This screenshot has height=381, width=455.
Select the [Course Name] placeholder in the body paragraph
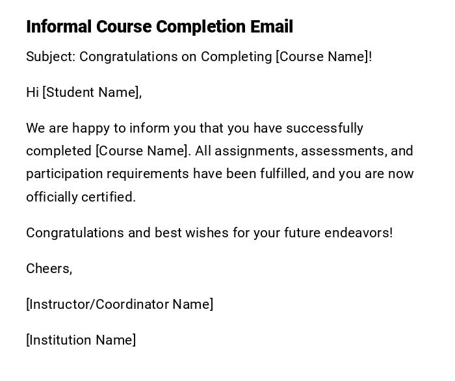tap(142, 151)
